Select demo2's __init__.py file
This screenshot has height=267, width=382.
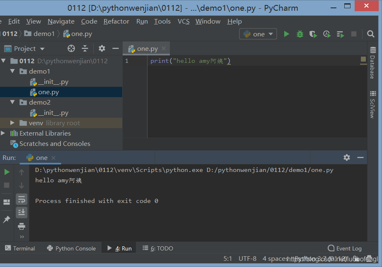[x=61, y=113]
